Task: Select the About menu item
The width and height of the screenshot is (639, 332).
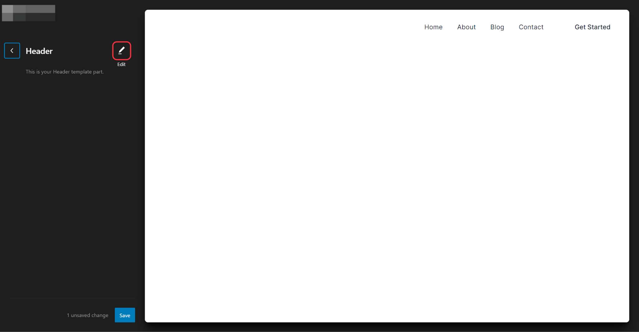Action: (x=466, y=27)
